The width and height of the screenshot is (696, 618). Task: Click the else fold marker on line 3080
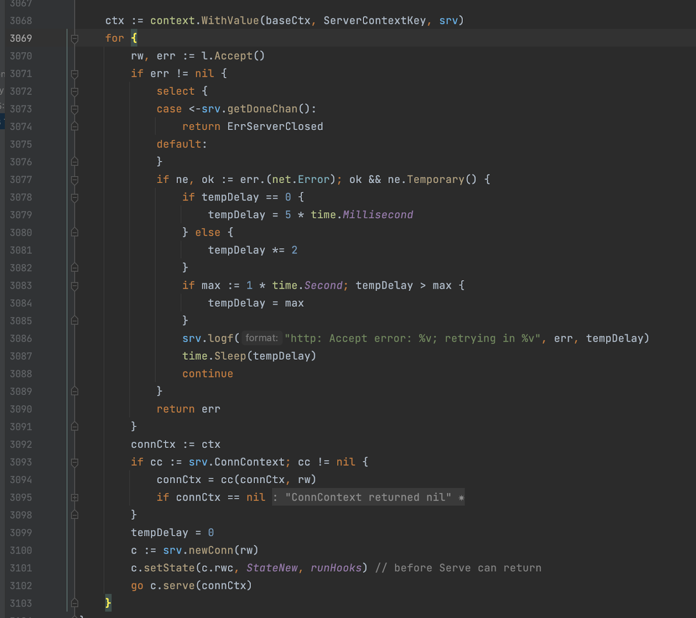[x=74, y=233]
